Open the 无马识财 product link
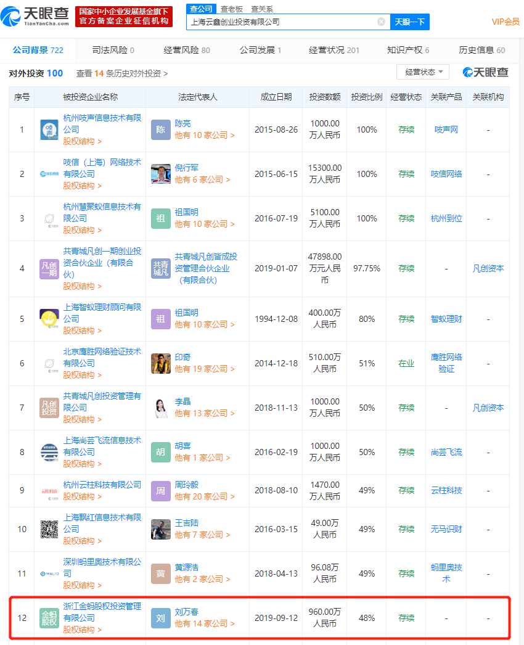Image resolution: width=524 pixels, height=645 pixels. pos(446,529)
